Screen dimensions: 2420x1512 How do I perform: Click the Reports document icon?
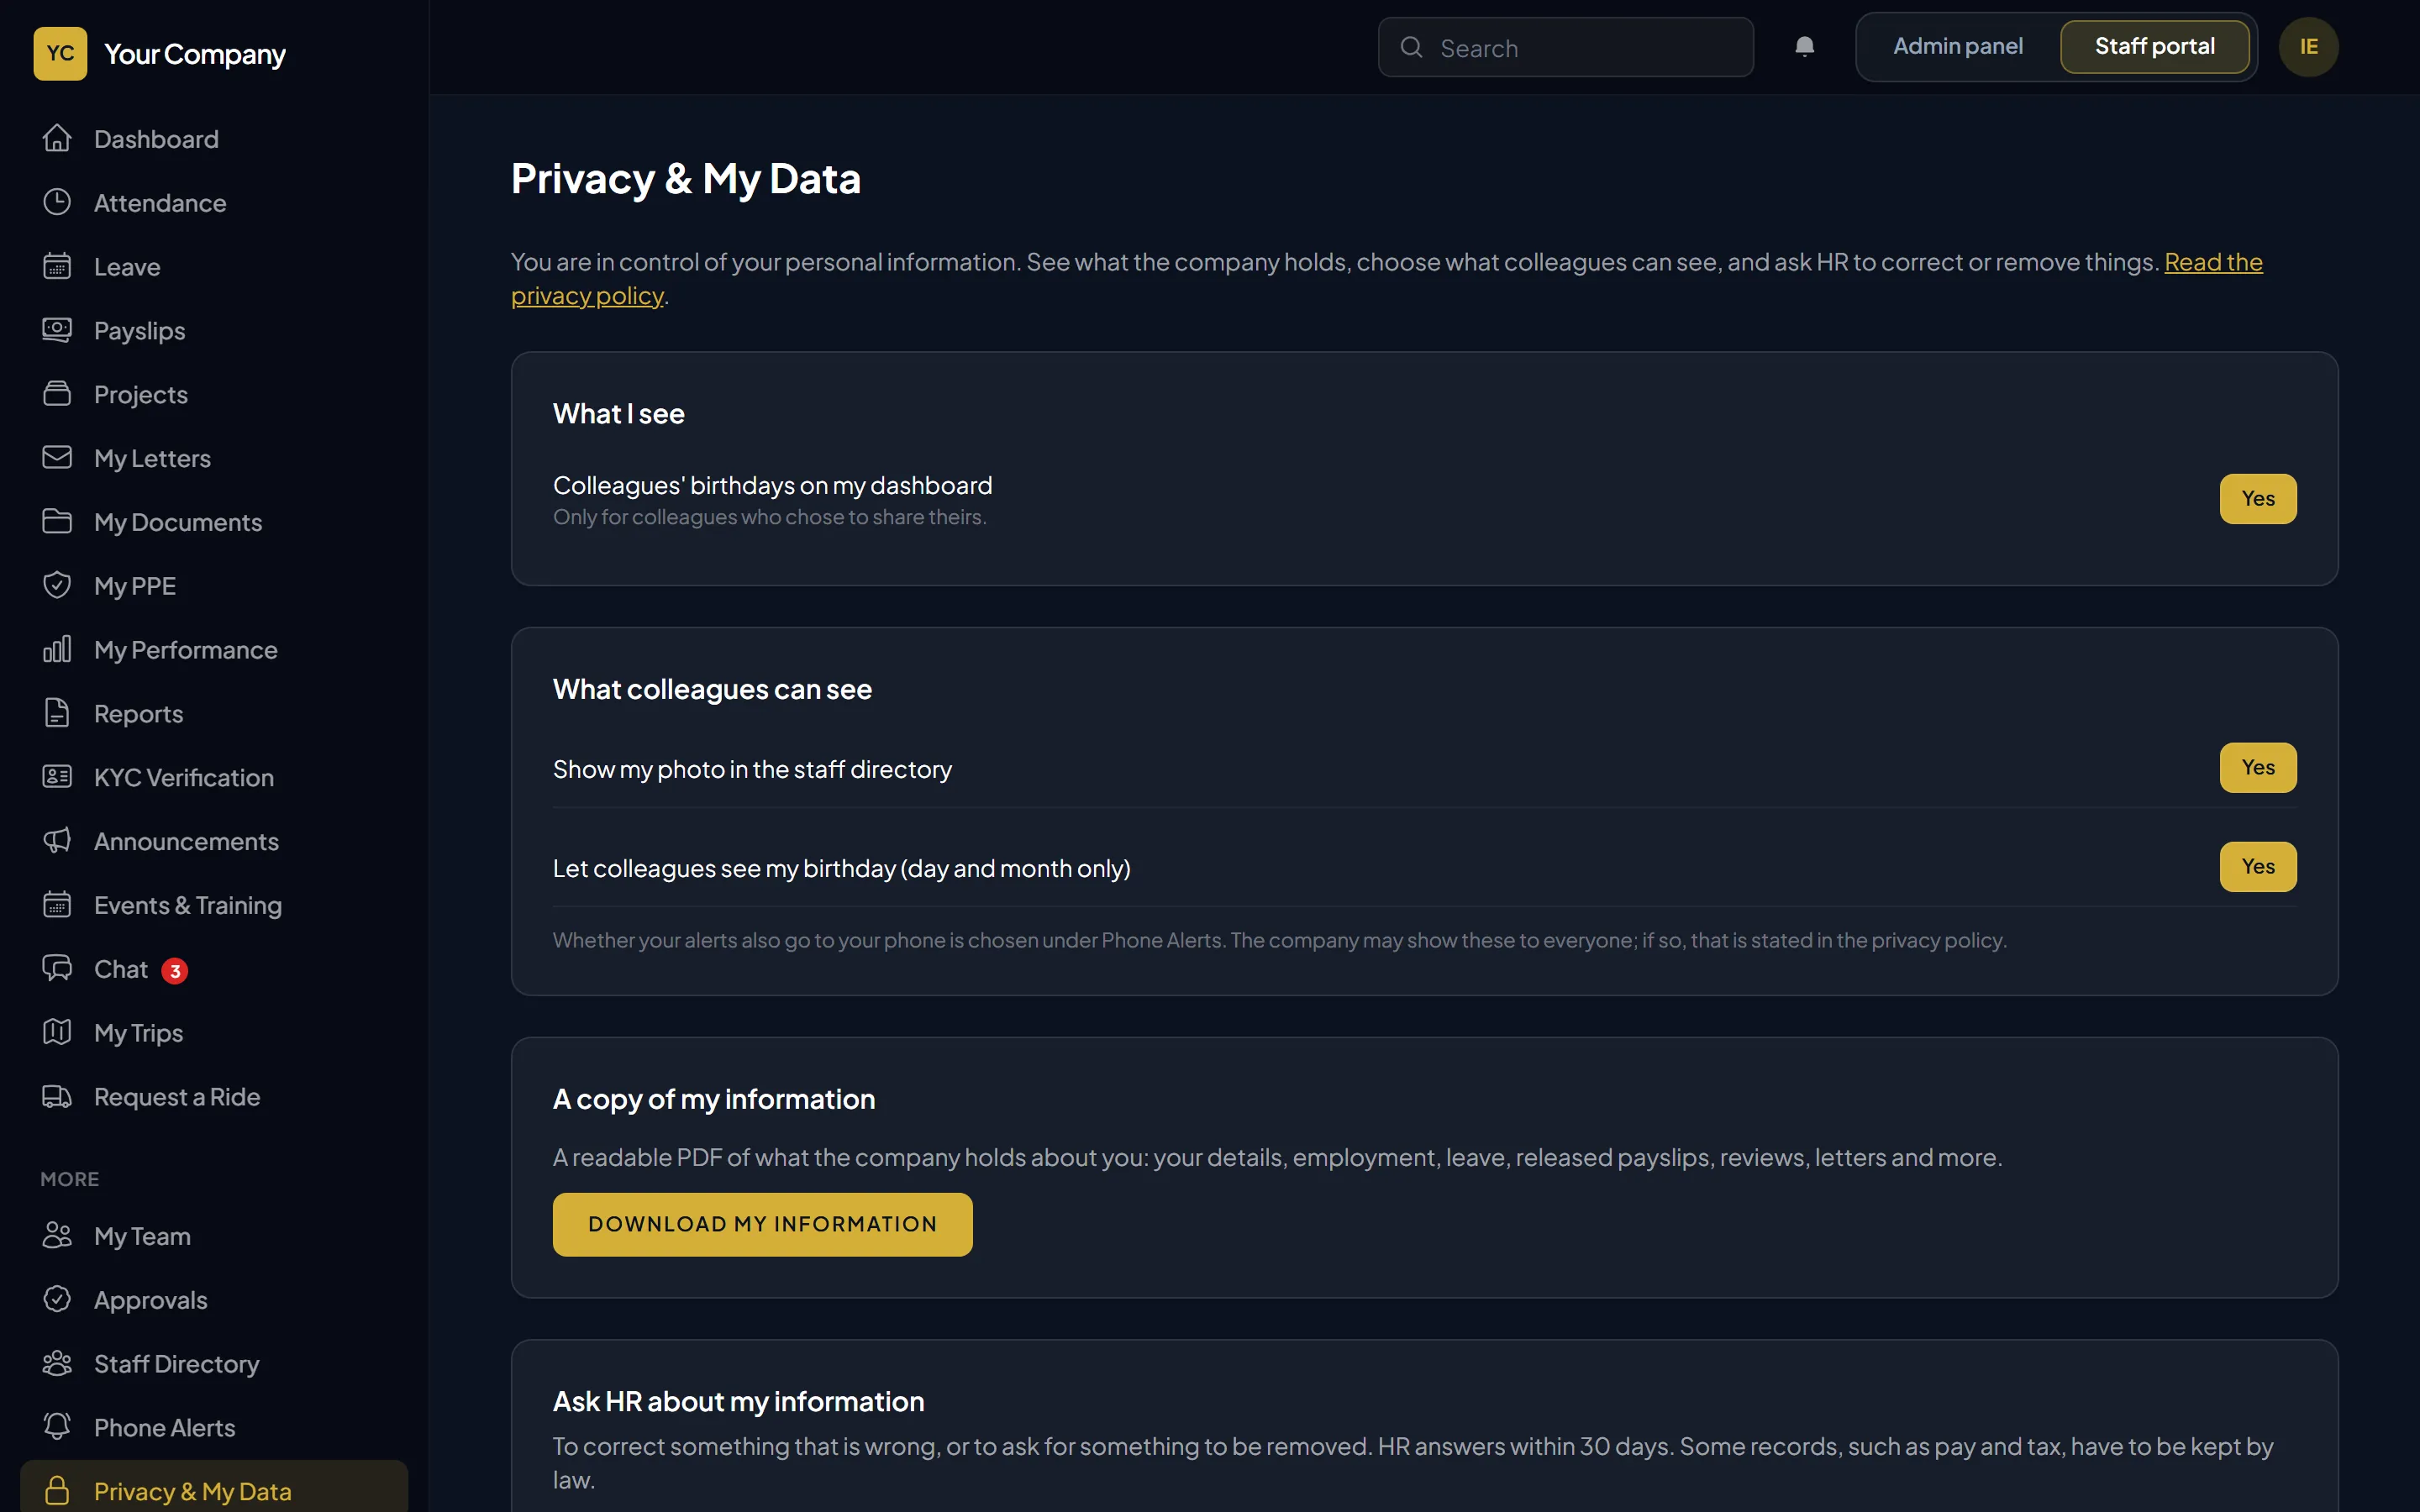[x=57, y=713]
